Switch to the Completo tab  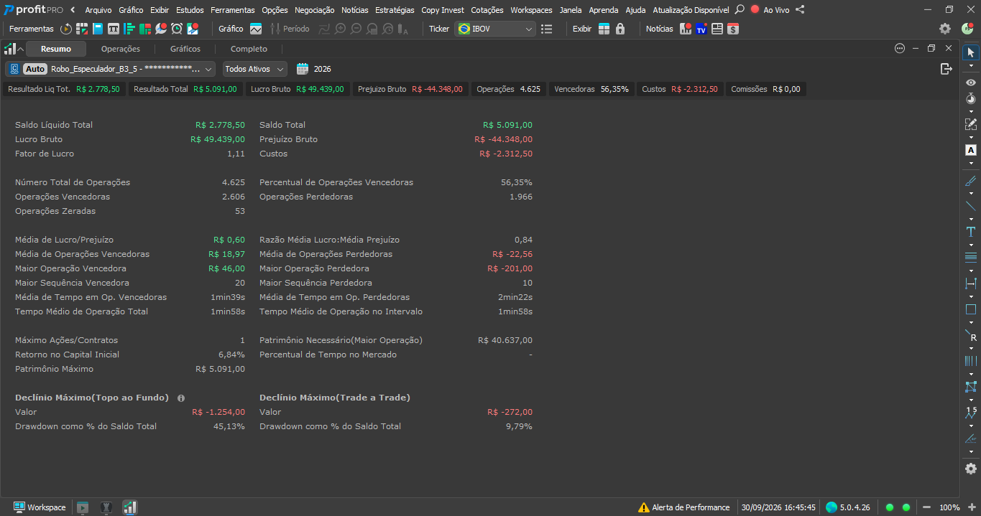click(249, 49)
